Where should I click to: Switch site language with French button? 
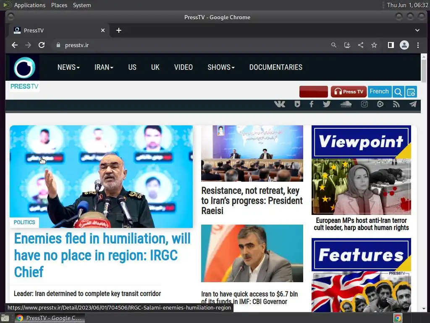[x=379, y=91]
